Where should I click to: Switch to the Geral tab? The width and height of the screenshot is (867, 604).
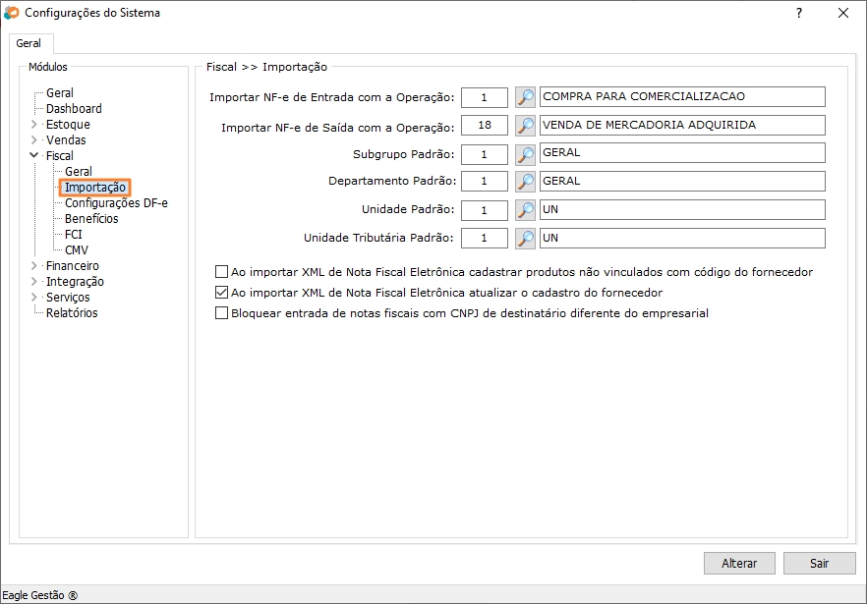(29, 44)
